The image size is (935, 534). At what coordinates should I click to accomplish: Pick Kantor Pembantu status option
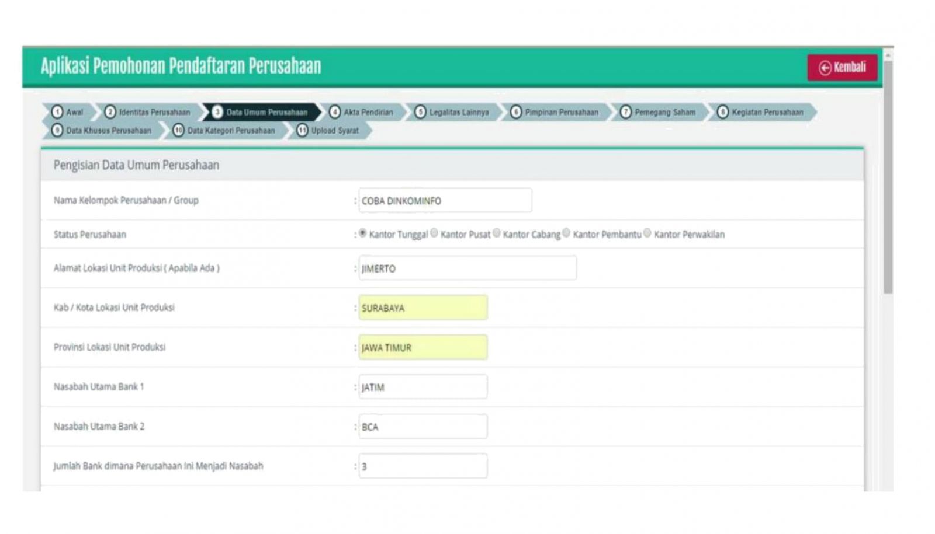[566, 233]
